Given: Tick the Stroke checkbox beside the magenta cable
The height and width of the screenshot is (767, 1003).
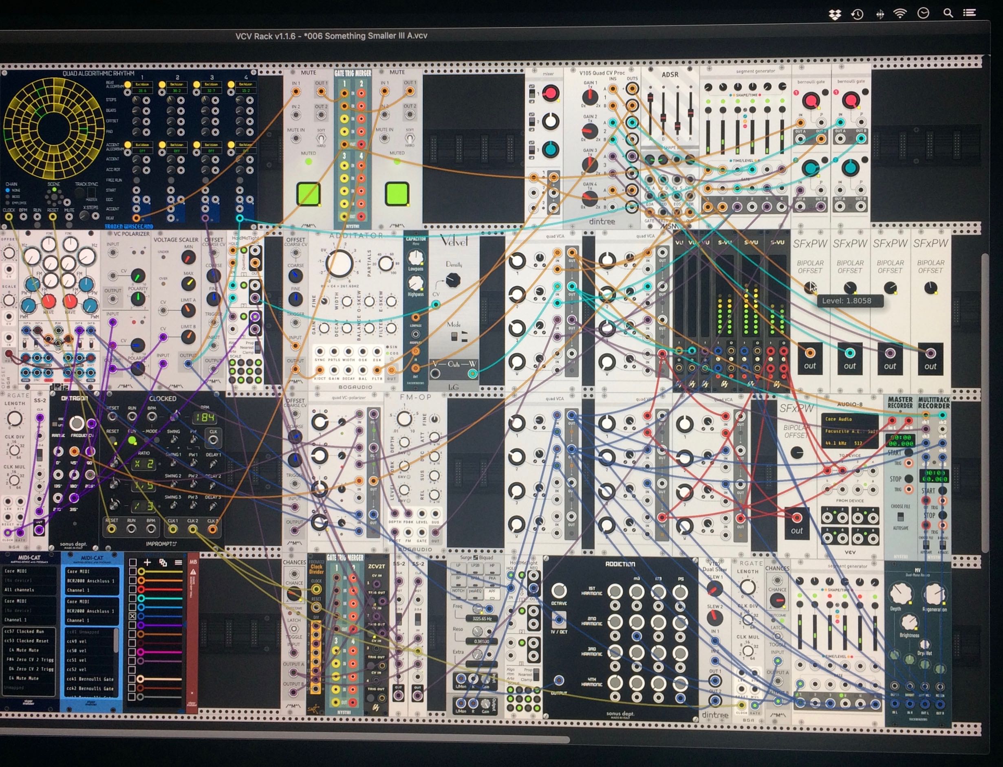Looking at the screenshot, I should pyautogui.click(x=132, y=652).
